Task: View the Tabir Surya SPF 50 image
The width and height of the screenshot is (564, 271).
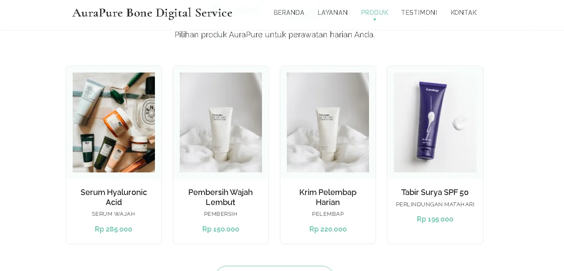Action: [435, 122]
